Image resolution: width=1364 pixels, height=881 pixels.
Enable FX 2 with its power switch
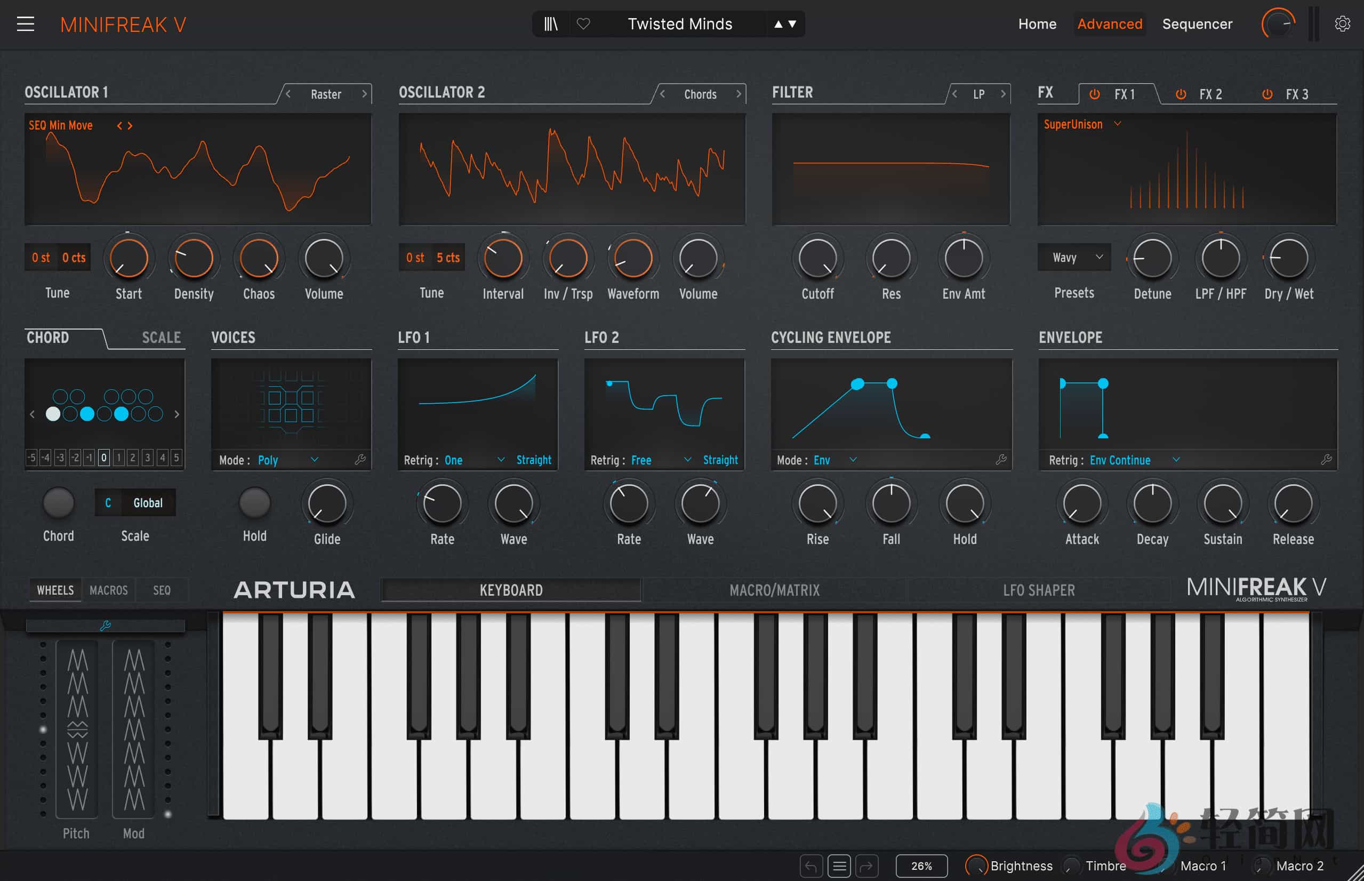[1181, 94]
